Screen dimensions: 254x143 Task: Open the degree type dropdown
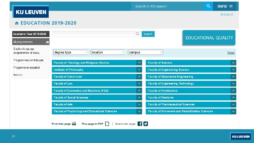click(x=71, y=52)
